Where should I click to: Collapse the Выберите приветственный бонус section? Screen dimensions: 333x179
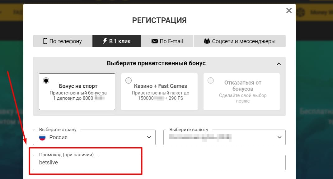pyautogui.click(x=279, y=63)
